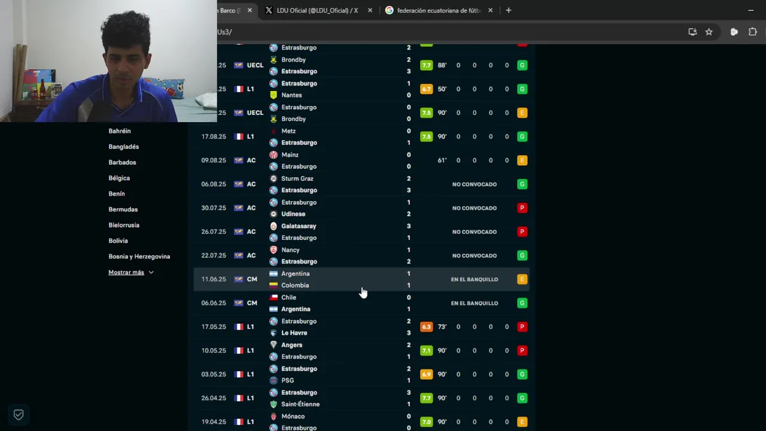Viewport: 766px width, 431px height.
Task: Click the Saint-Étienne team name
Action: pyautogui.click(x=300, y=404)
